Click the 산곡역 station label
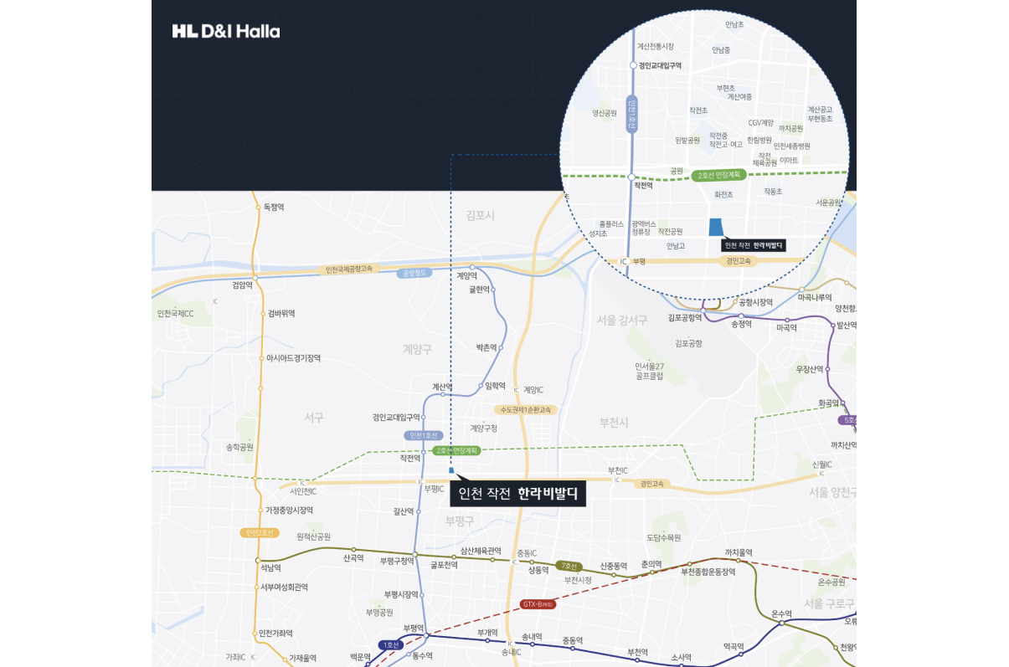 353,557
